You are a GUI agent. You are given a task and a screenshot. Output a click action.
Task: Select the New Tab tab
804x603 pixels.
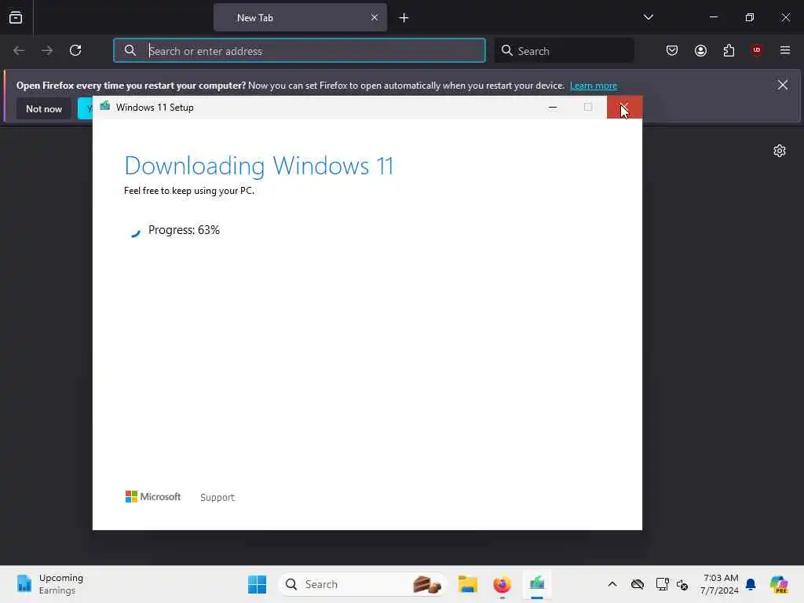[x=300, y=17]
